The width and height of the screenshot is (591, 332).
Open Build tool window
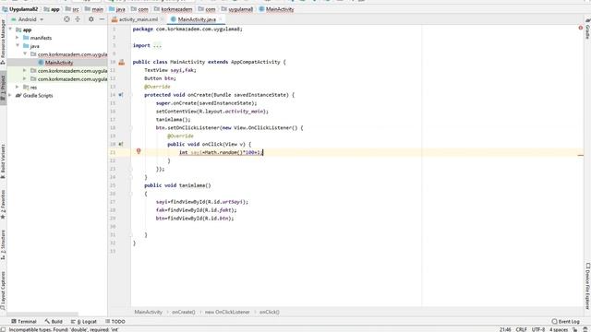54,322
